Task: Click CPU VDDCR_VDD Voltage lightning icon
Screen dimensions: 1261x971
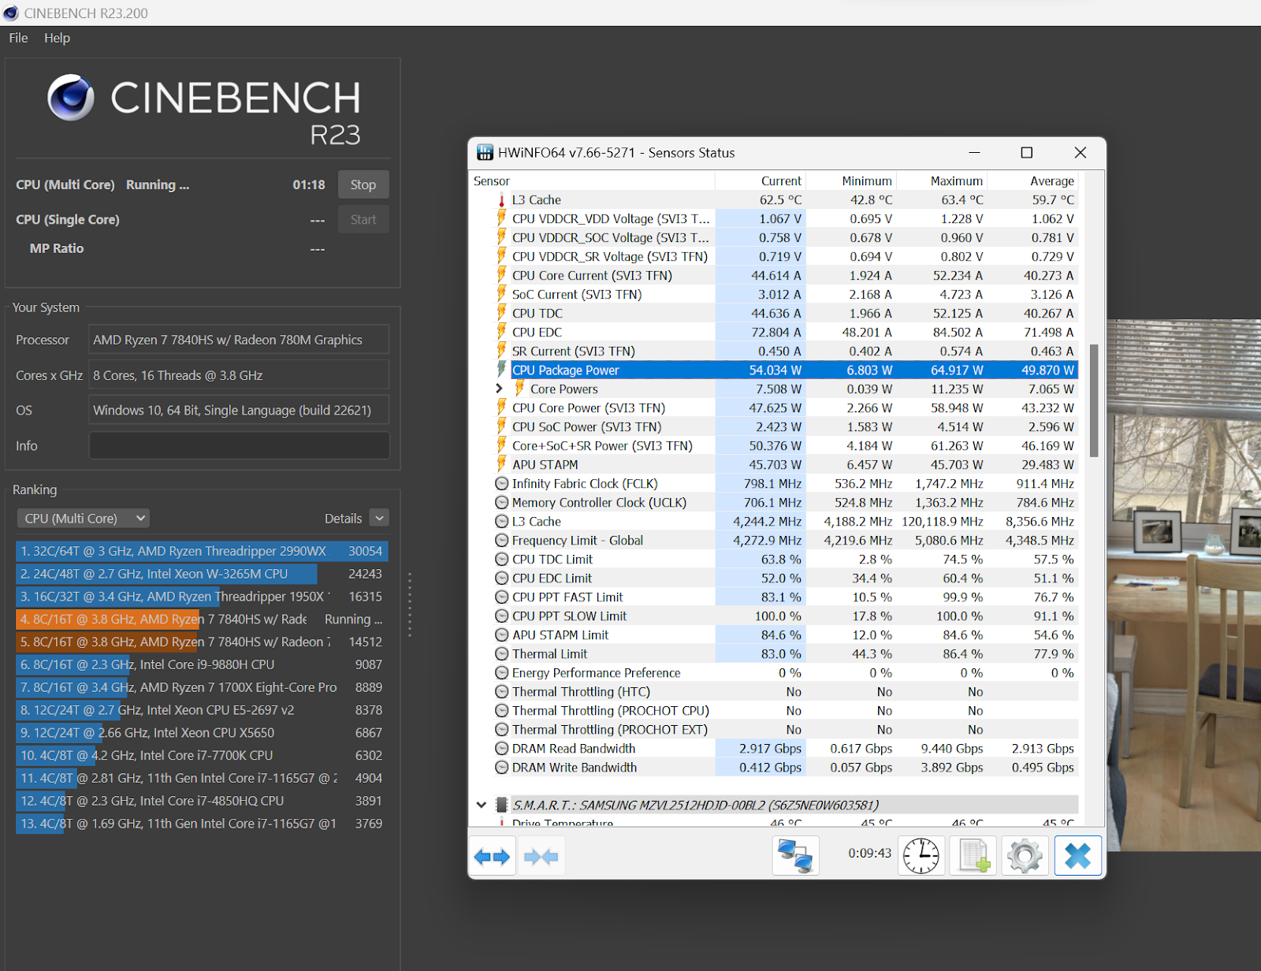Action: (501, 218)
